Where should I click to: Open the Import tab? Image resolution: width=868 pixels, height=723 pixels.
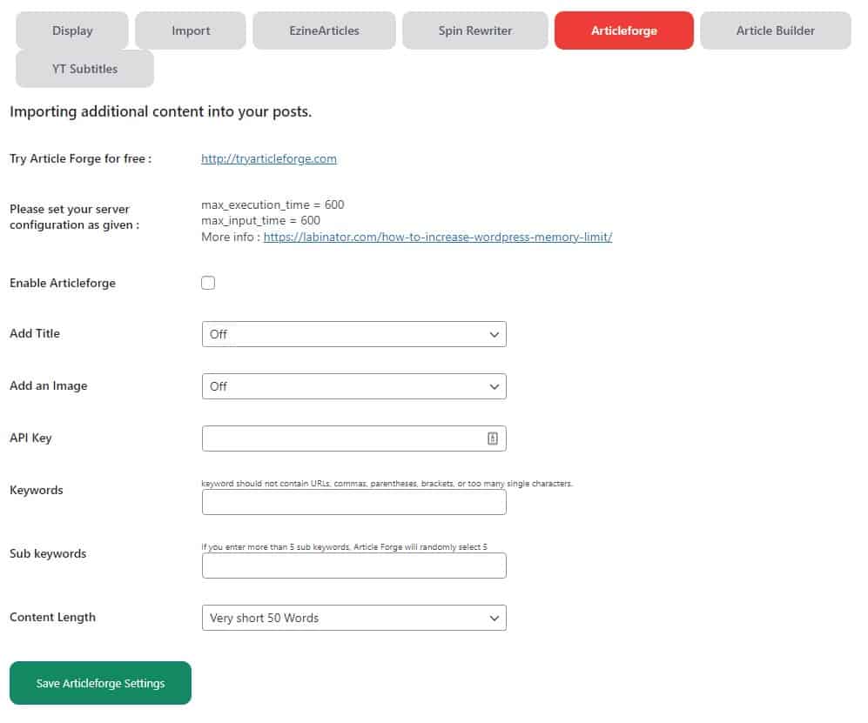191,30
